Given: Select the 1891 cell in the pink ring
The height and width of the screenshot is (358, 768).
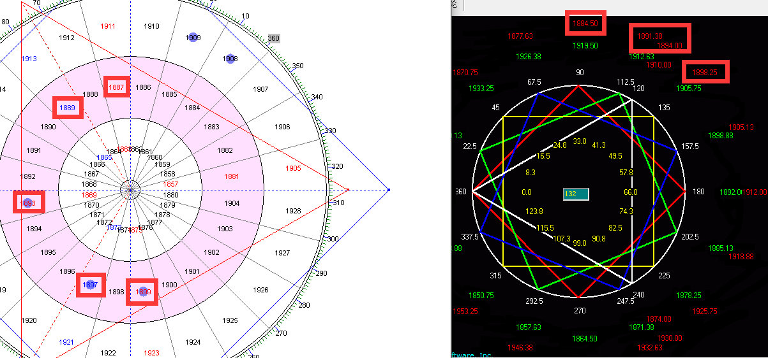Looking at the screenshot, I should pos(34,150).
